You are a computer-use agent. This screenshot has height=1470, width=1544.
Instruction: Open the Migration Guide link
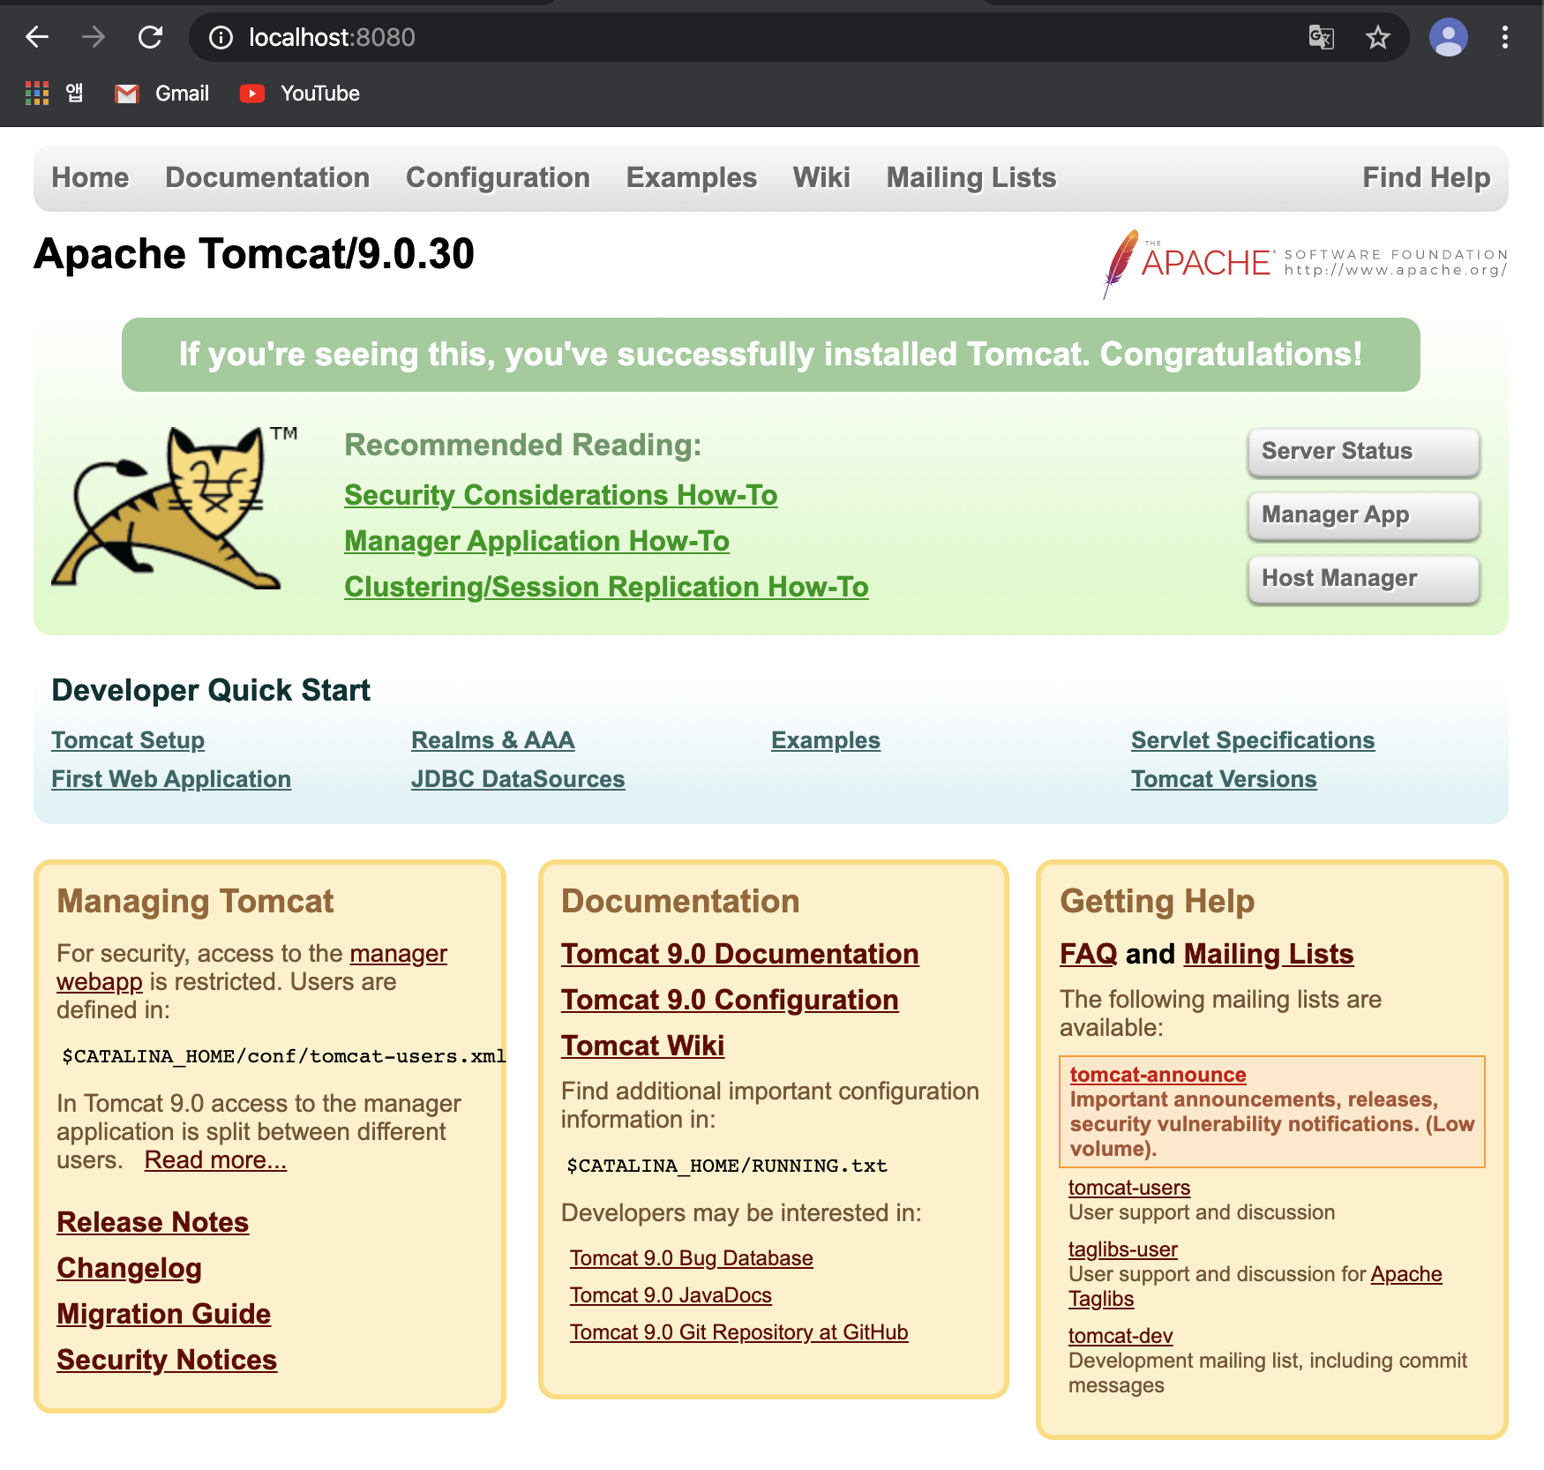[163, 1314]
